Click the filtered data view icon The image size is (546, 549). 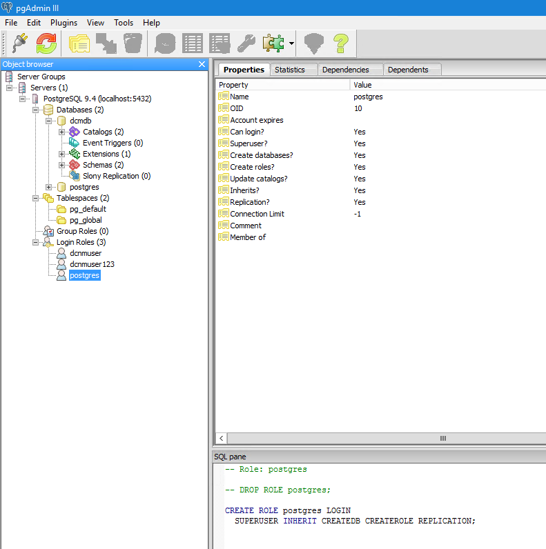pos(220,43)
